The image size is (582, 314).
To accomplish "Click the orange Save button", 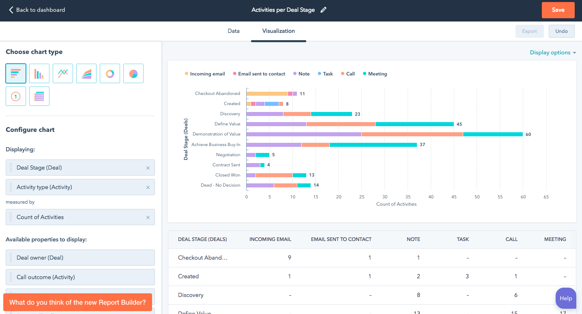I will point(558,10).
